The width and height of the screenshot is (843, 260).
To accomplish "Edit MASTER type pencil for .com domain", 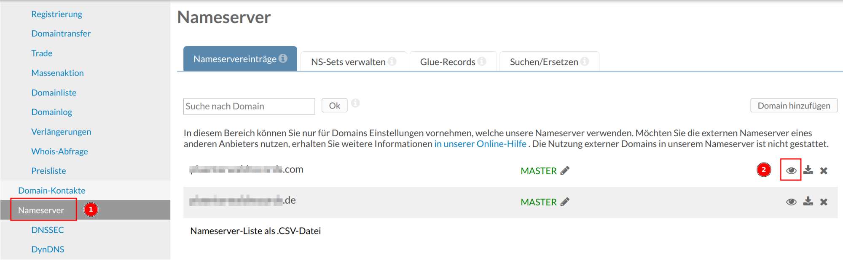I will coord(565,170).
